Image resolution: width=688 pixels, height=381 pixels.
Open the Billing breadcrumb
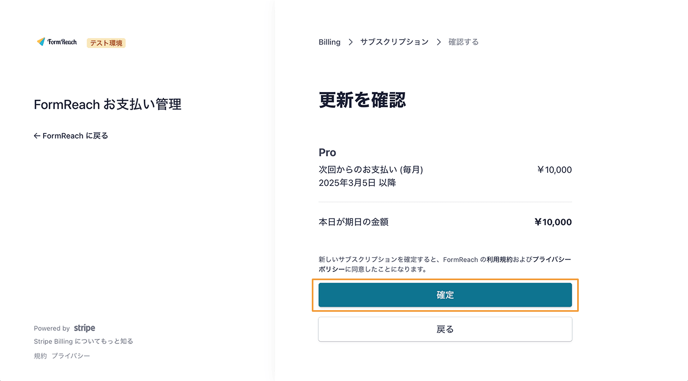click(329, 41)
